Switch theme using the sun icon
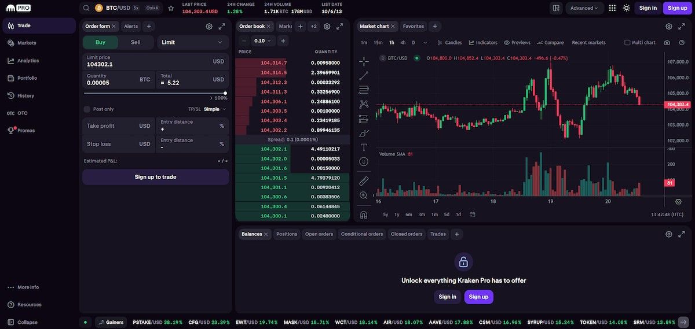Screen dimensions: 695x329 (626, 8)
